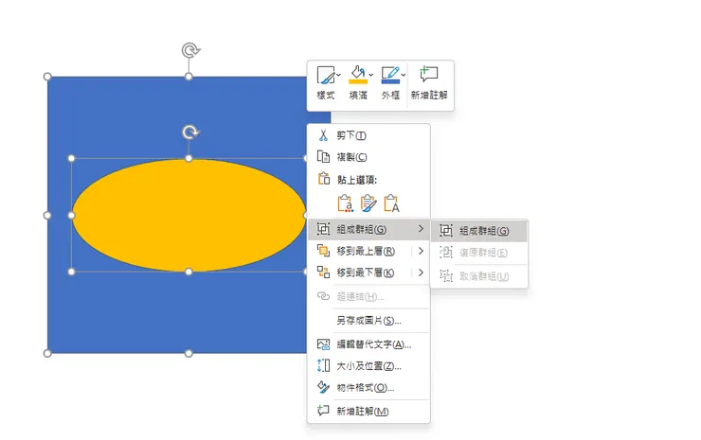Click the ellipse's rotation handle
This screenshot has width=701, height=440.
coord(191,132)
